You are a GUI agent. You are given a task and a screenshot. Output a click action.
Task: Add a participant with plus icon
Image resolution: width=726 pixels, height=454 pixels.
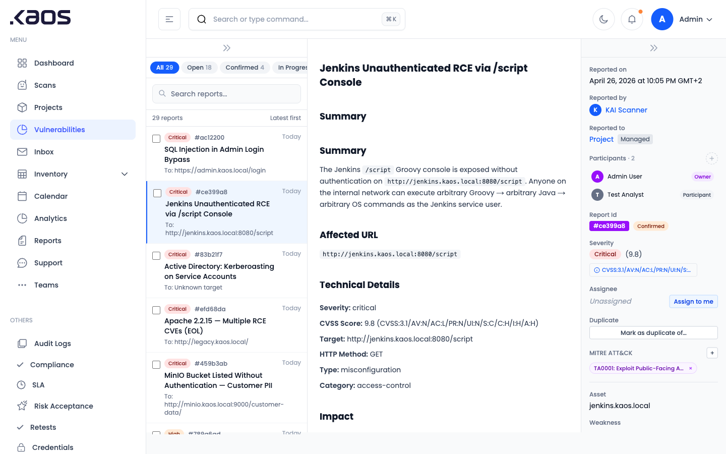tap(711, 158)
